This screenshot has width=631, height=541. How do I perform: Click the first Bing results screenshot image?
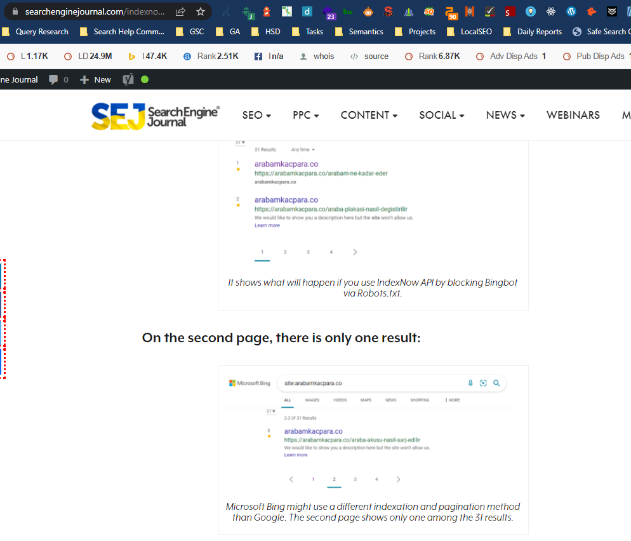pos(373,204)
